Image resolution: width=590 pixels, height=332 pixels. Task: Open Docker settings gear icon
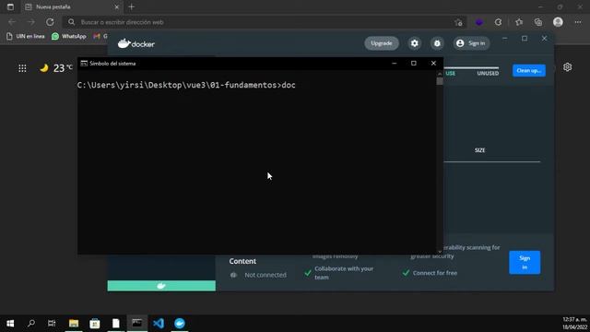point(414,43)
